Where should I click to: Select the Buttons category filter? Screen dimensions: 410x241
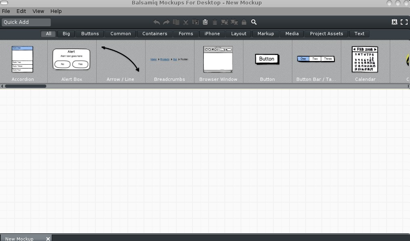pos(90,34)
